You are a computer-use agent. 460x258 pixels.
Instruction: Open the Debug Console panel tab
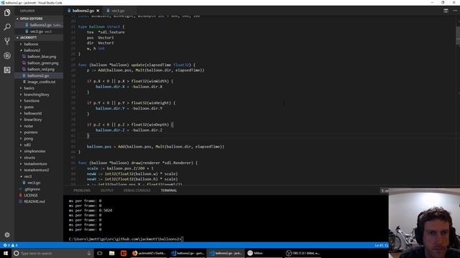(x=137, y=191)
